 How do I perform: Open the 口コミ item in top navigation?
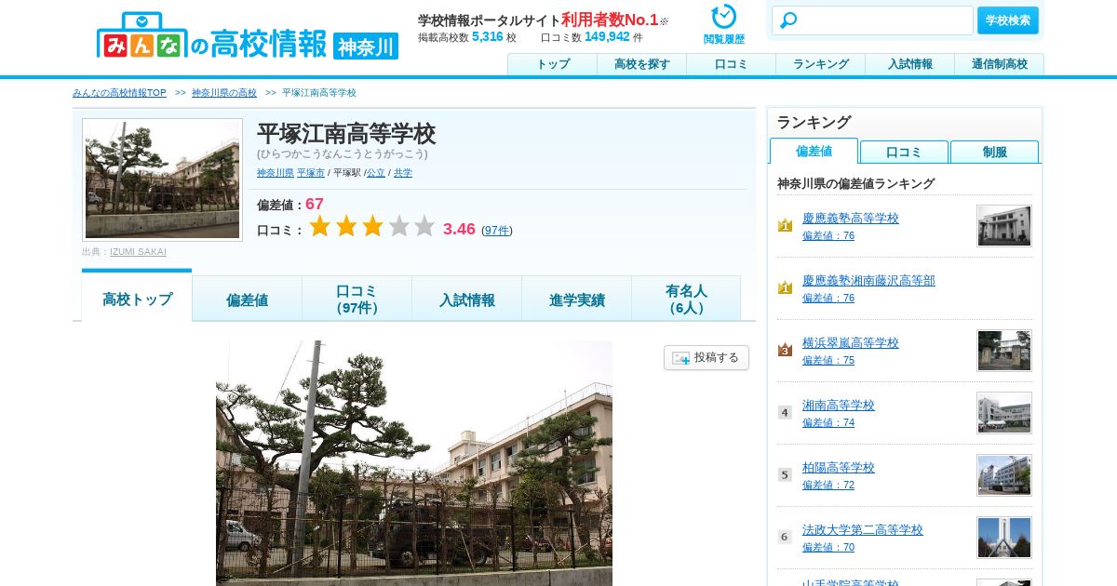[x=732, y=64]
